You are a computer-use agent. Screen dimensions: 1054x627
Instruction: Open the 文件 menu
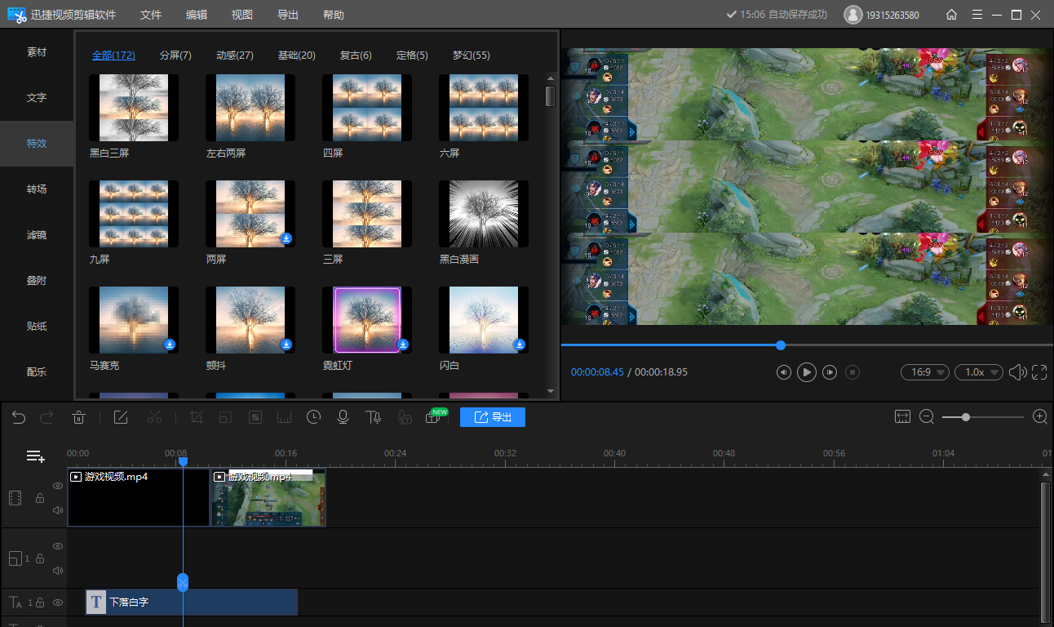[151, 15]
